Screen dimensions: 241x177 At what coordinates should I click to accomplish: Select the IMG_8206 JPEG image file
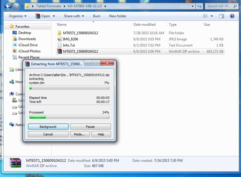[70, 39]
